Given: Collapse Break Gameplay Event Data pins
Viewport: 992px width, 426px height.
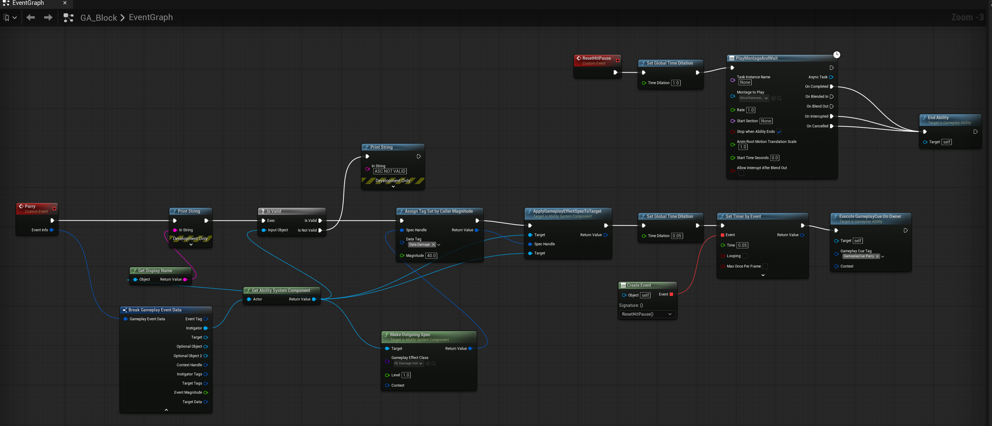Looking at the screenshot, I should tap(166, 410).
